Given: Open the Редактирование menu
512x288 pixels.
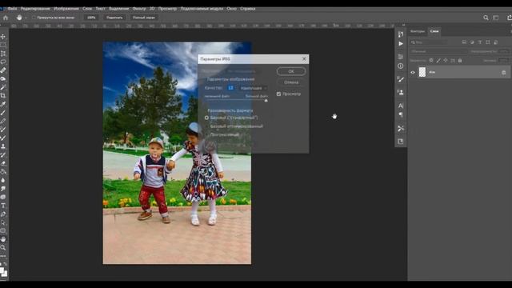Looking at the screenshot, I should (x=35, y=9).
